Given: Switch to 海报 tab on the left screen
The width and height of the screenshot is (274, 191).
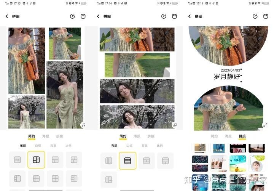Looking at the screenshot, I should tap(46, 136).
